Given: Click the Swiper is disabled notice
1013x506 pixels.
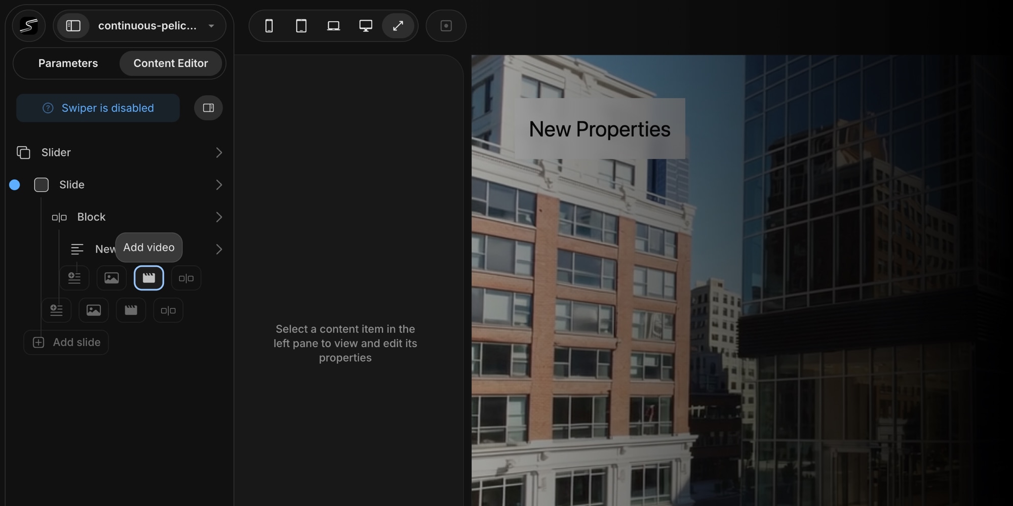Looking at the screenshot, I should coord(98,108).
